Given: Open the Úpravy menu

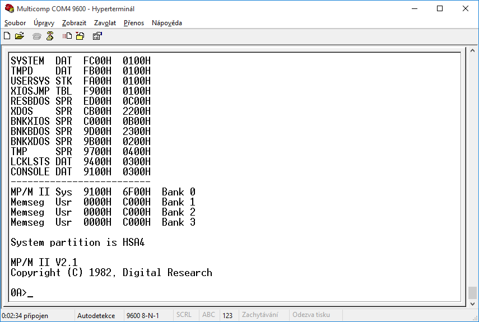Looking at the screenshot, I should [x=44, y=23].
